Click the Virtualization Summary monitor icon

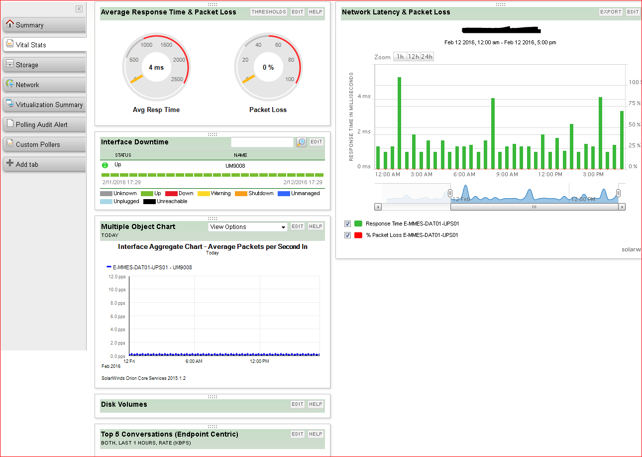tap(10, 104)
